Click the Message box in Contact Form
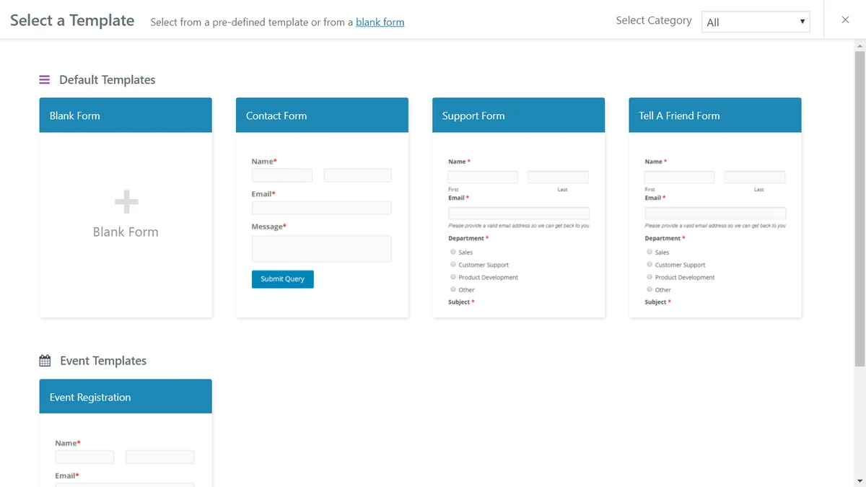 pyautogui.click(x=321, y=249)
